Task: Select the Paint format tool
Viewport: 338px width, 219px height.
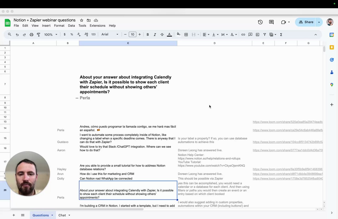Action: (39, 35)
